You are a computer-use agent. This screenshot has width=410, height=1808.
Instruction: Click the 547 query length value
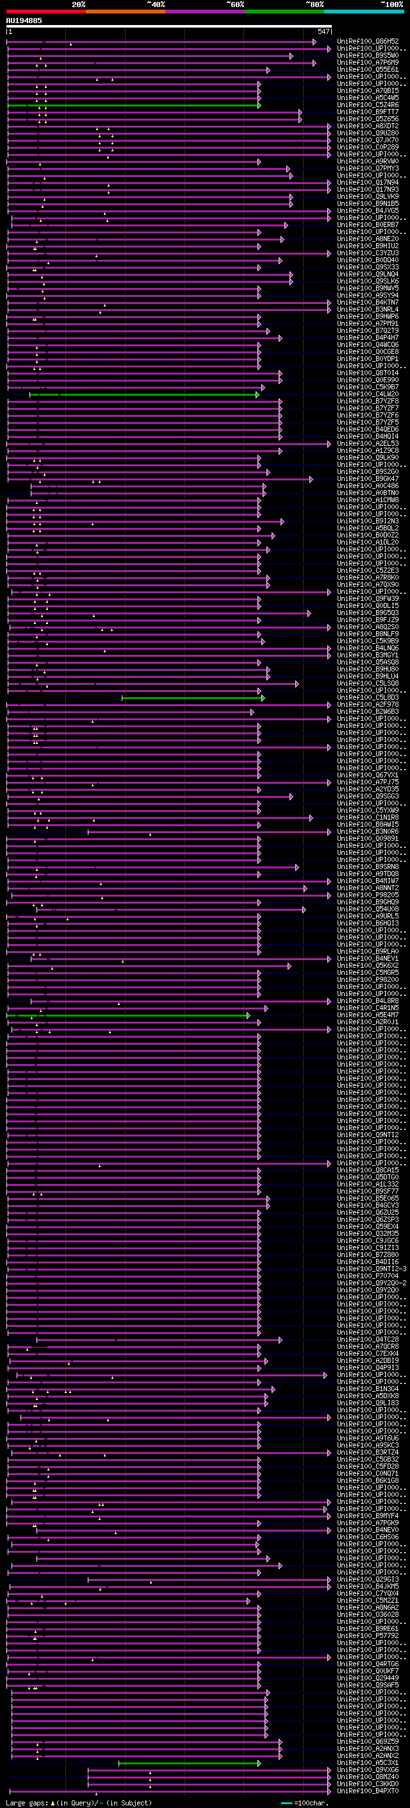pos(323,31)
